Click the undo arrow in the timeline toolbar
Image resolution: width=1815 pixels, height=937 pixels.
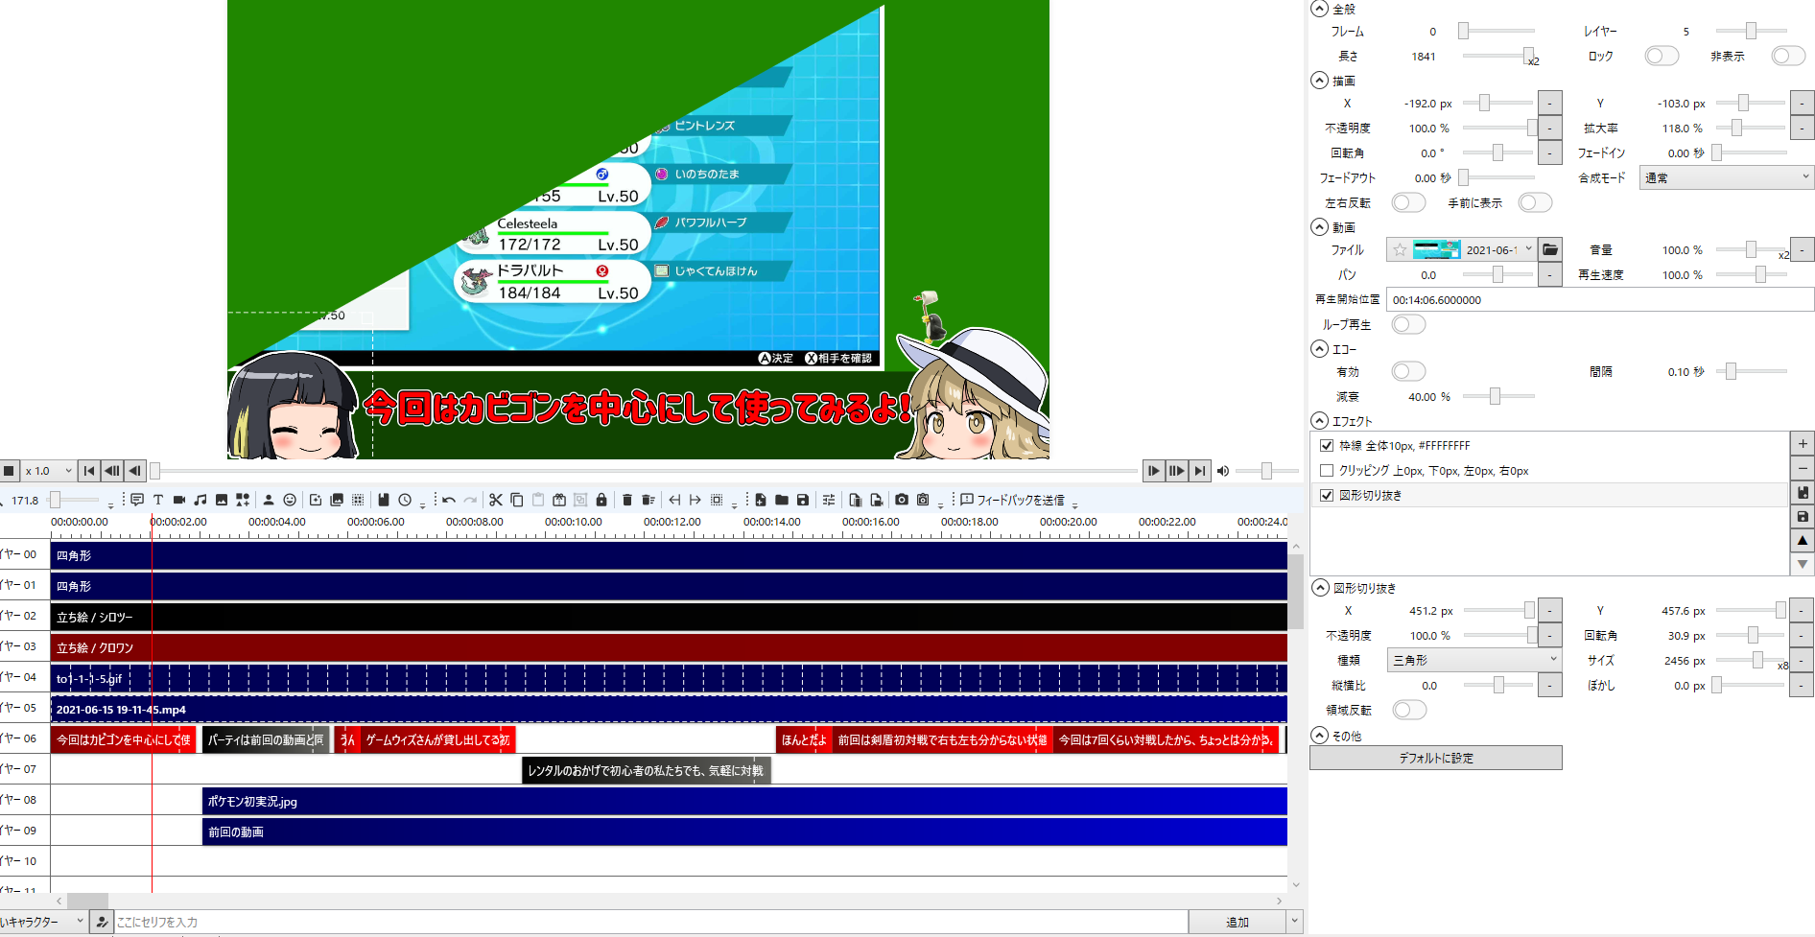pos(449,500)
